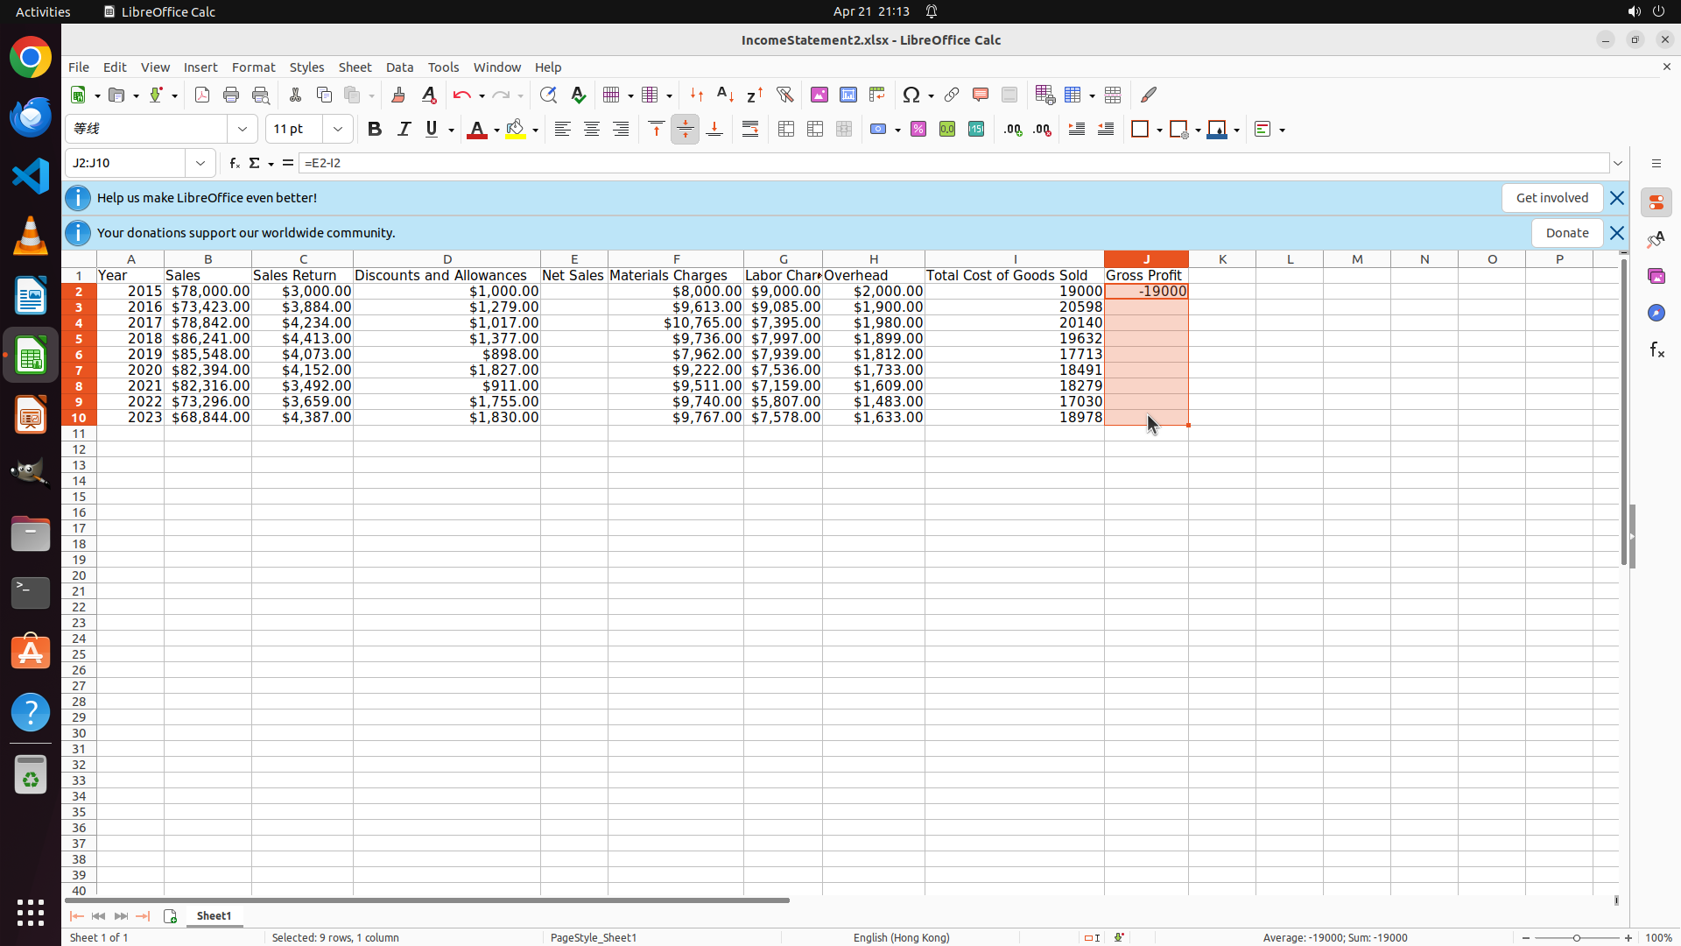1681x946 pixels.
Task: Open the font size dropdown
Action: coord(338,130)
